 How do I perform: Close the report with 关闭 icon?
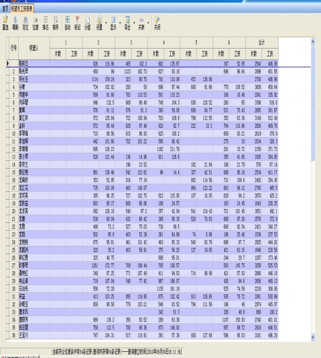(x=157, y=23)
